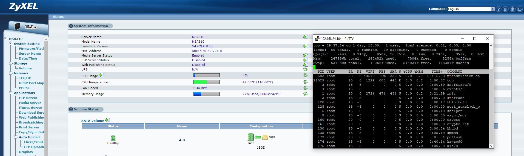Viewport: 524px width, 156px height.
Task: Open Dropbox in sidebar tree
Action: [x=26, y=152]
